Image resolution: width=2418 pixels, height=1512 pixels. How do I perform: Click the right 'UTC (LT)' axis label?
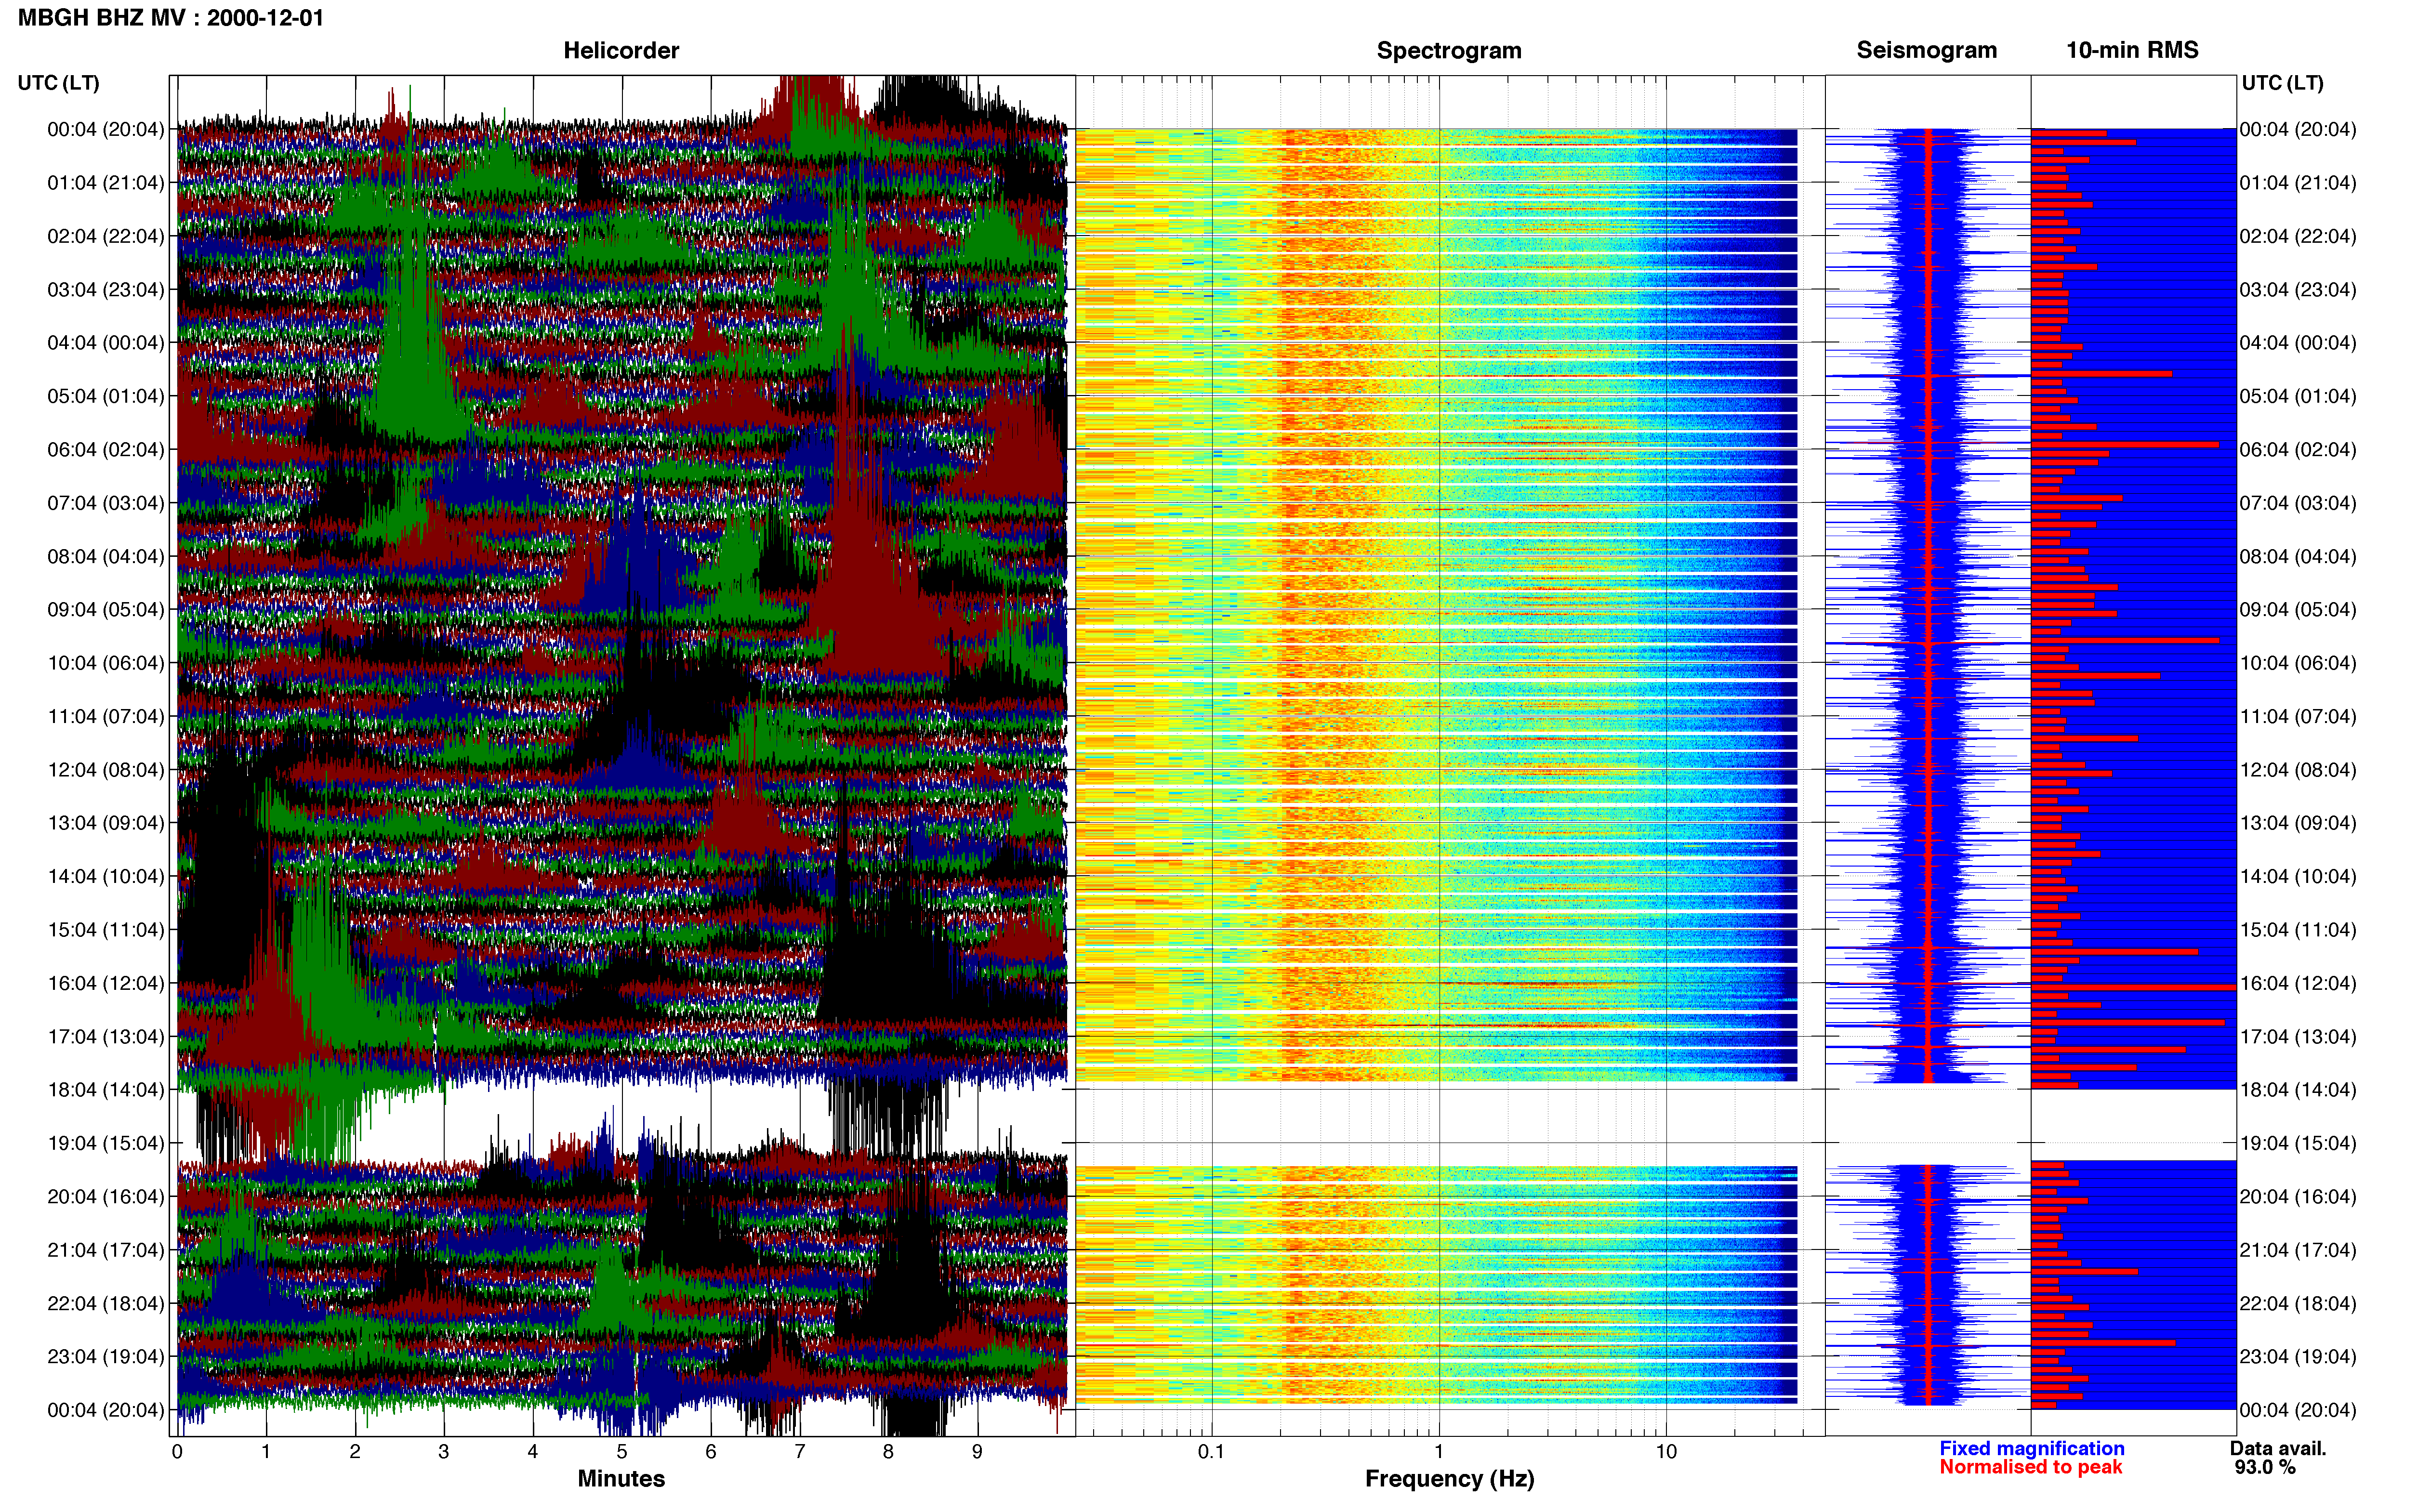(x=2282, y=82)
